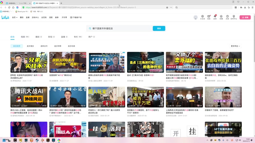Bookmark page with address bar star
255x143 pixels.
tap(167, 7)
